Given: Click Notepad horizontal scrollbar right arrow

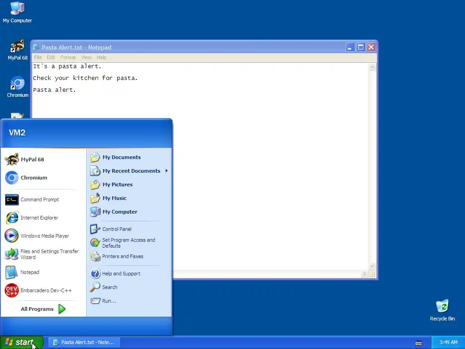Looking at the screenshot, I should point(364,274).
